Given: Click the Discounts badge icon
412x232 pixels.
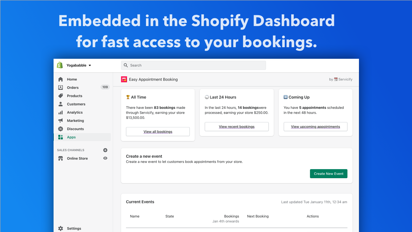Looking at the screenshot, I should coord(61,129).
